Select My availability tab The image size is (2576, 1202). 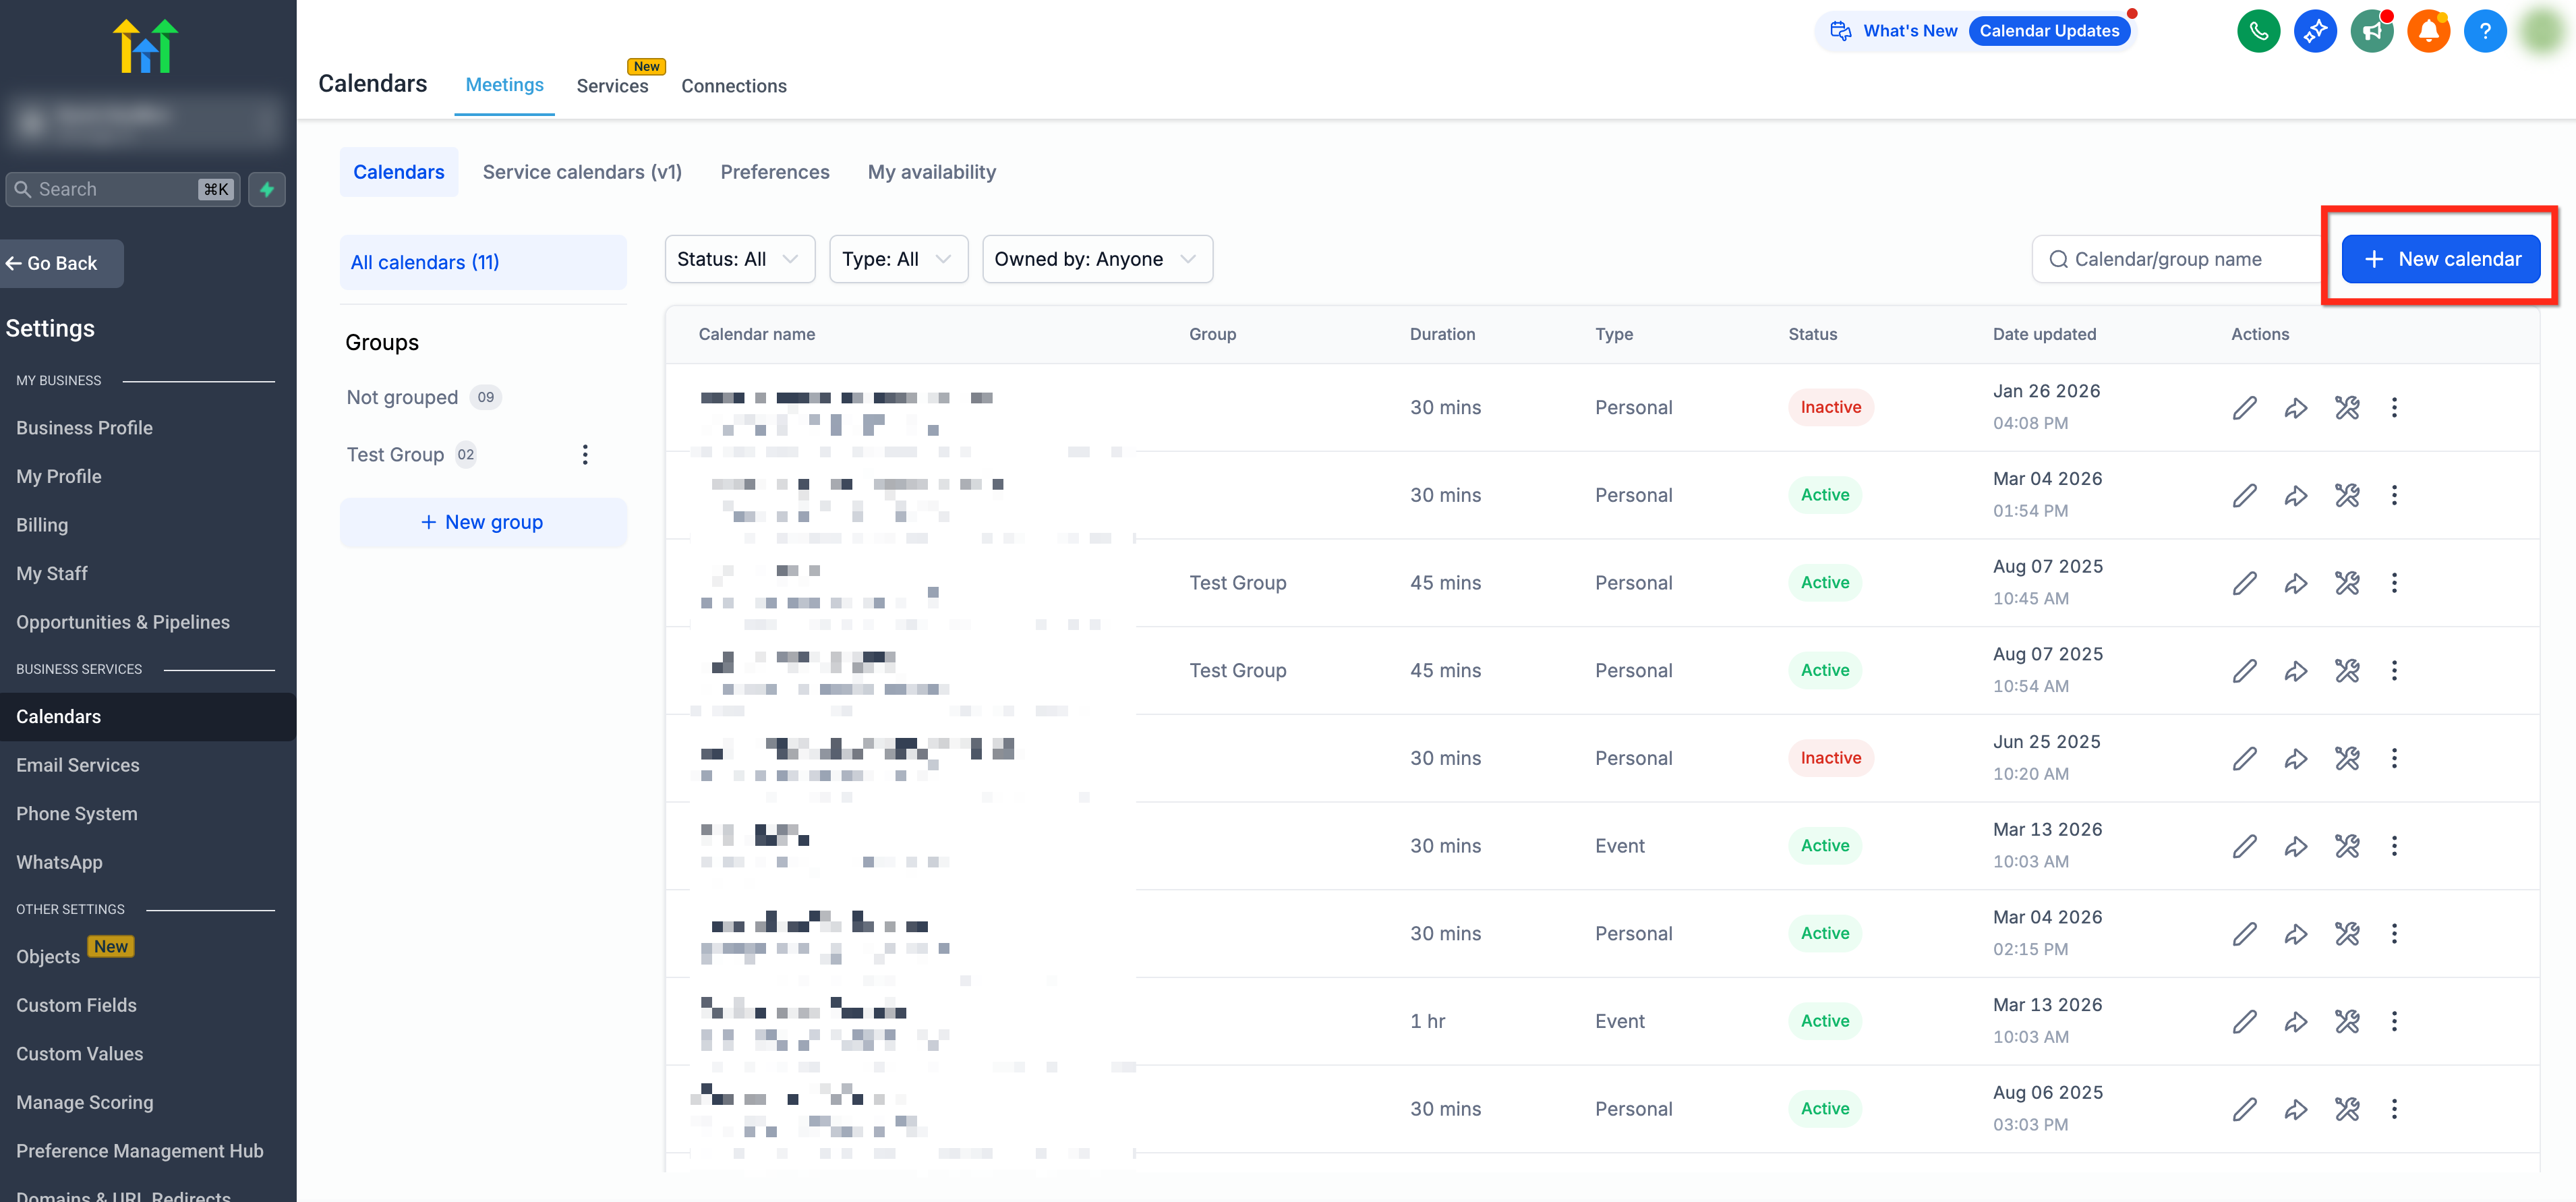pyautogui.click(x=931, y=172)
